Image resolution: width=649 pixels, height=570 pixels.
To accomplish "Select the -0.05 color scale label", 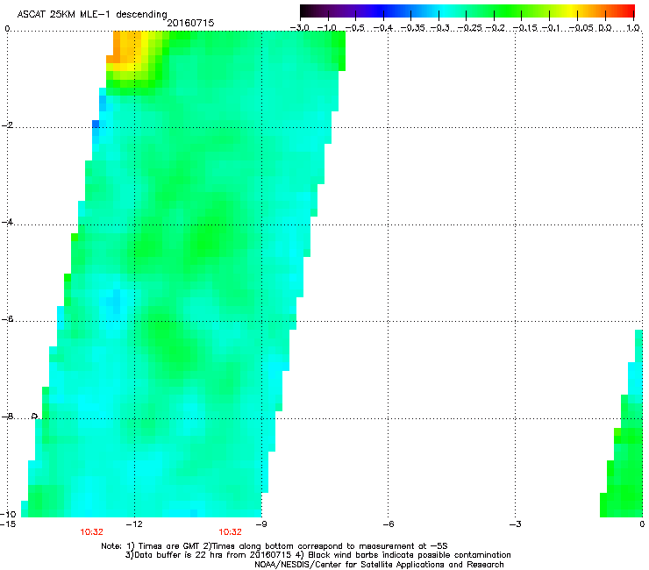I will click(581, 28).
